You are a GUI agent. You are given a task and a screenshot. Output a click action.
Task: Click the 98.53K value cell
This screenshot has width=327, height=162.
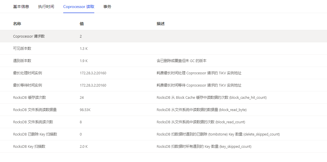click(85, 110)
